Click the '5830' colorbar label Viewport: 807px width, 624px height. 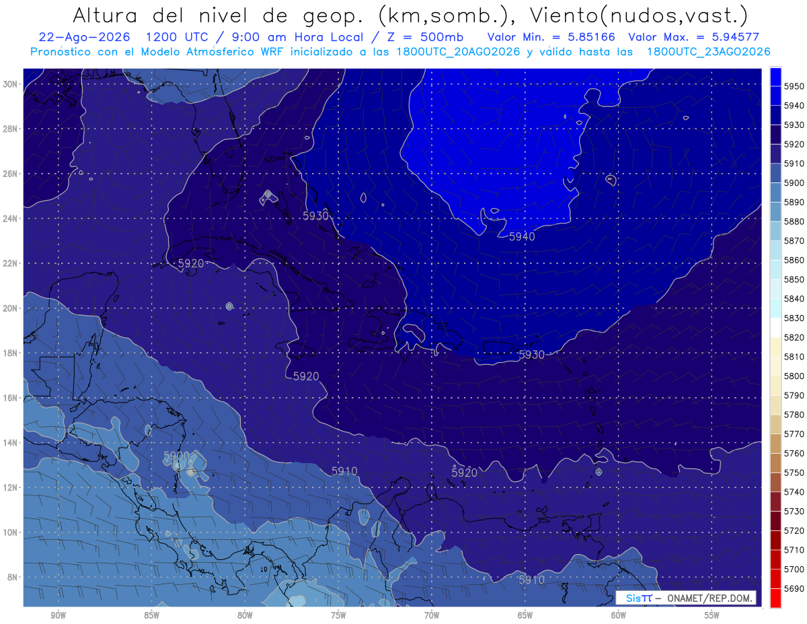point(794,318)
